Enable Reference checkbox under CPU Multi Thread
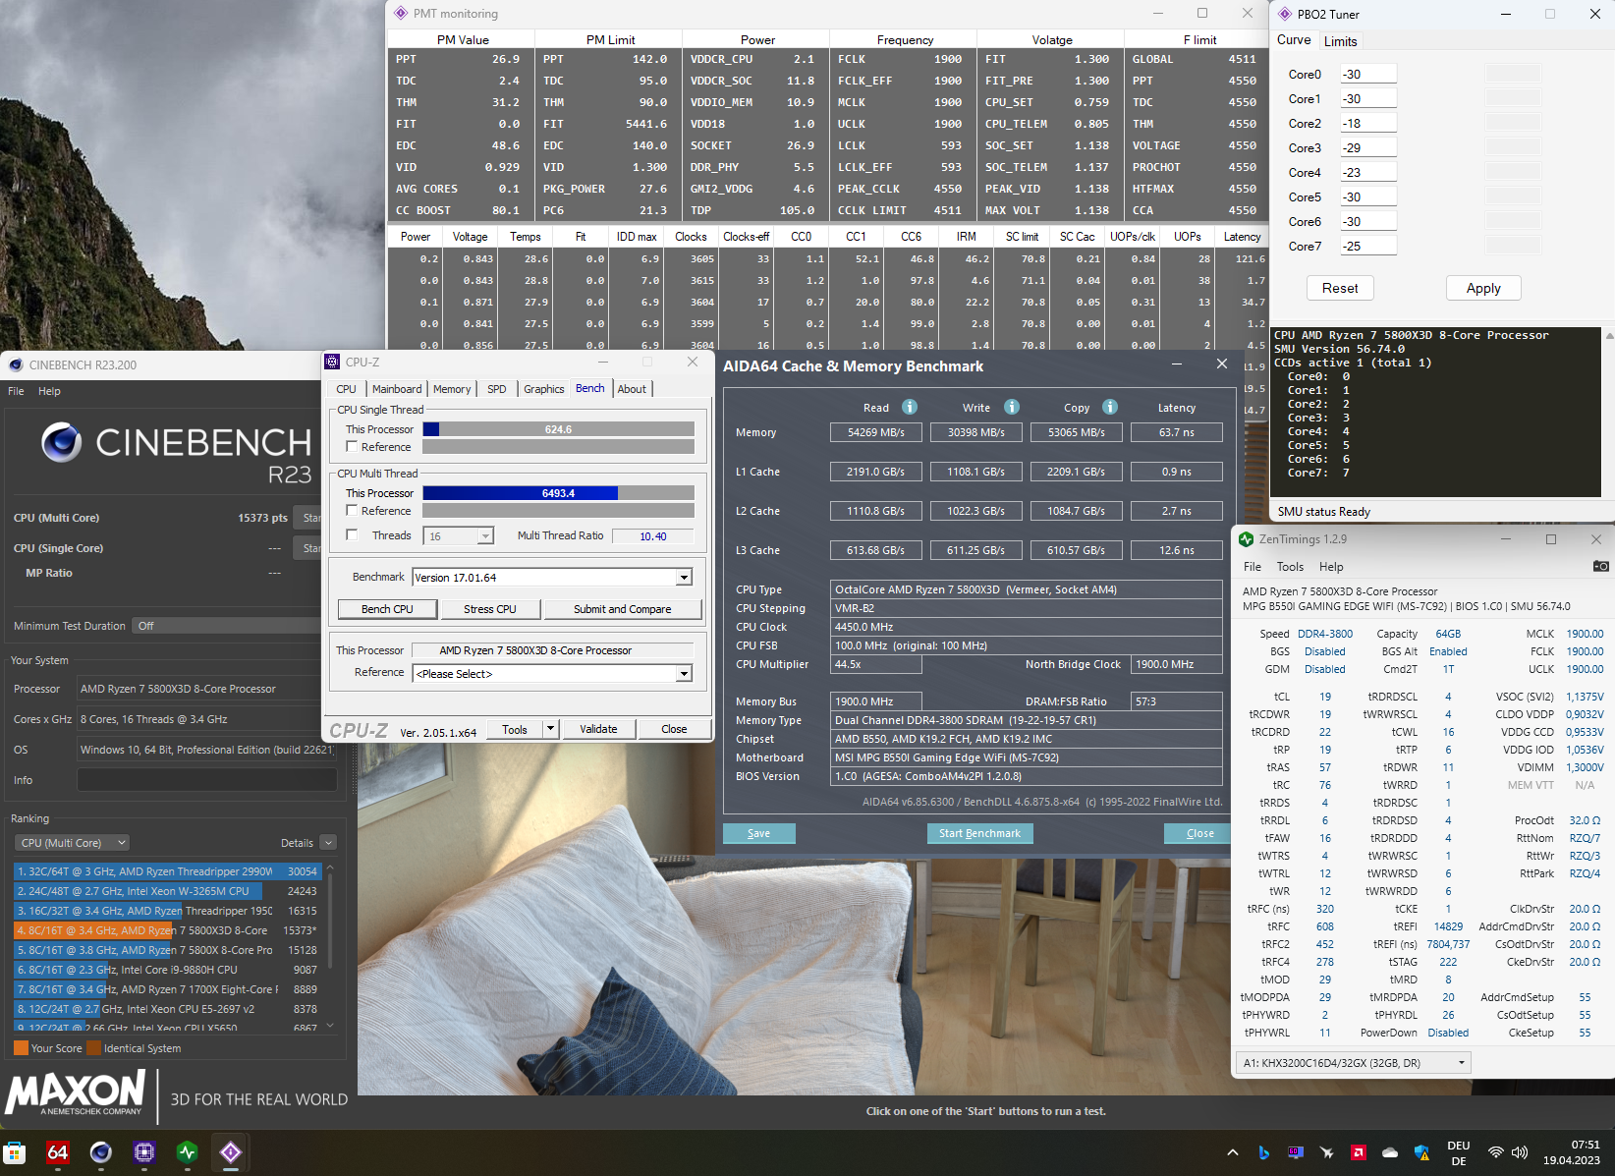 coord(352,511)
